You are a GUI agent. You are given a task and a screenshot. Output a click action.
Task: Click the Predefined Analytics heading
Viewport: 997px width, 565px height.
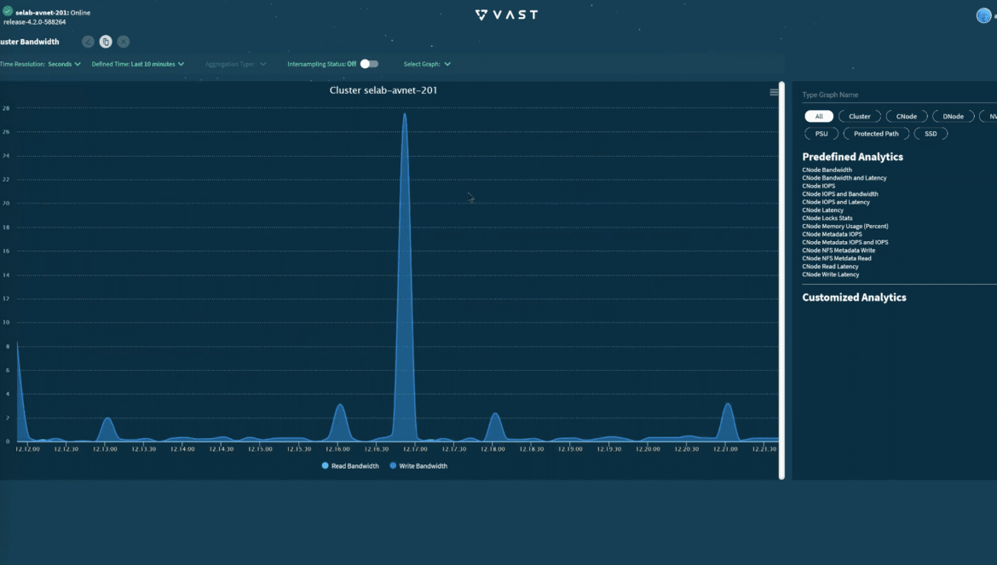click(853, 157)
